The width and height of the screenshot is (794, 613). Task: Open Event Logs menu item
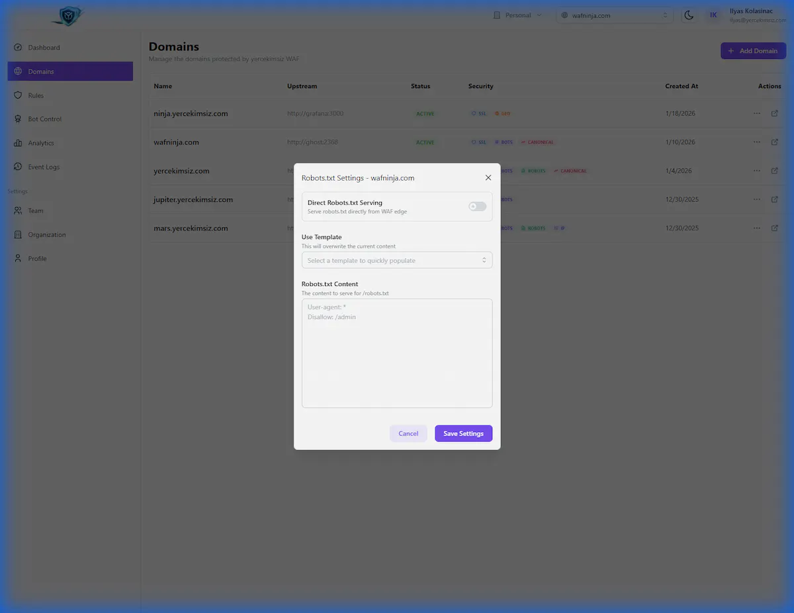[x=70, y=167]
